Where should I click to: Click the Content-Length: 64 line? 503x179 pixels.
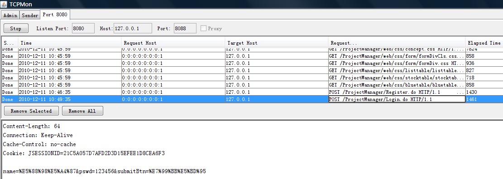click(31, 126)
